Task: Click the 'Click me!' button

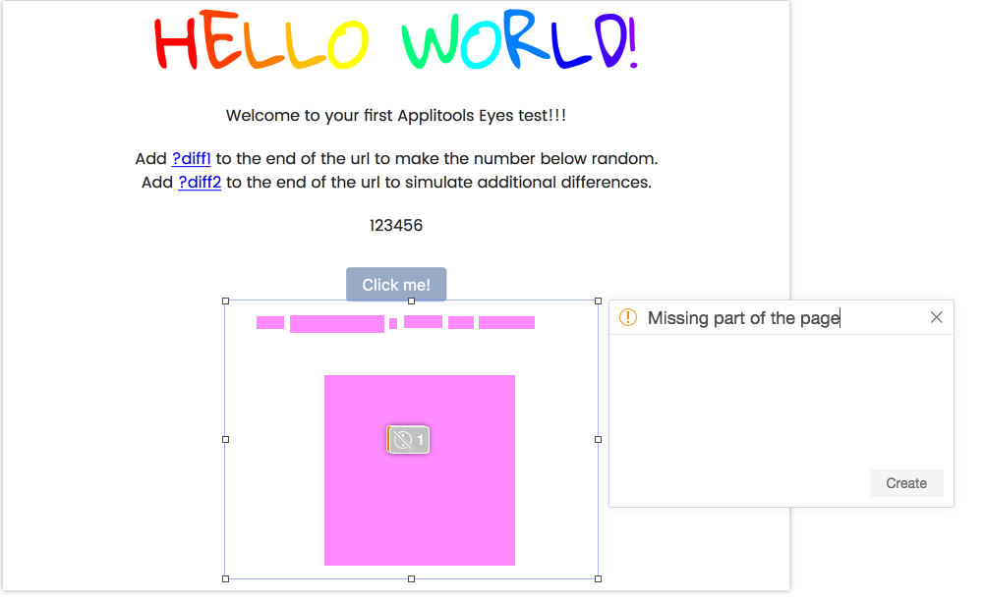Action: 396,285
